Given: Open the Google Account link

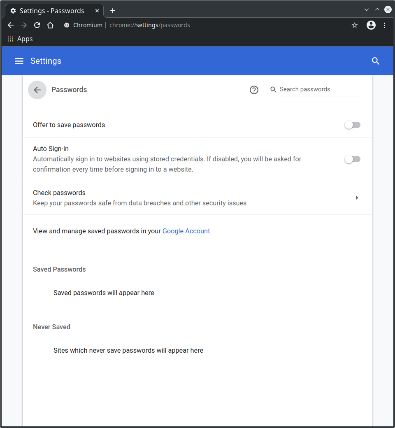Looking at the screenshot, I should (x=186, y=231).
